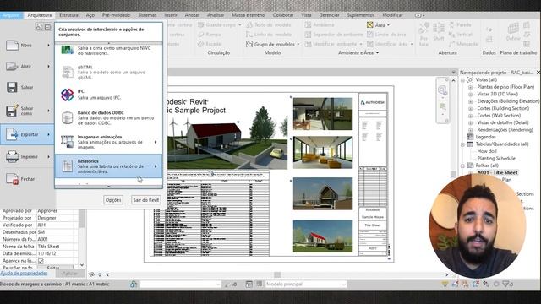
Task: Open the Arquitetura ribbon tab
Action: click(x=40, y=15)
